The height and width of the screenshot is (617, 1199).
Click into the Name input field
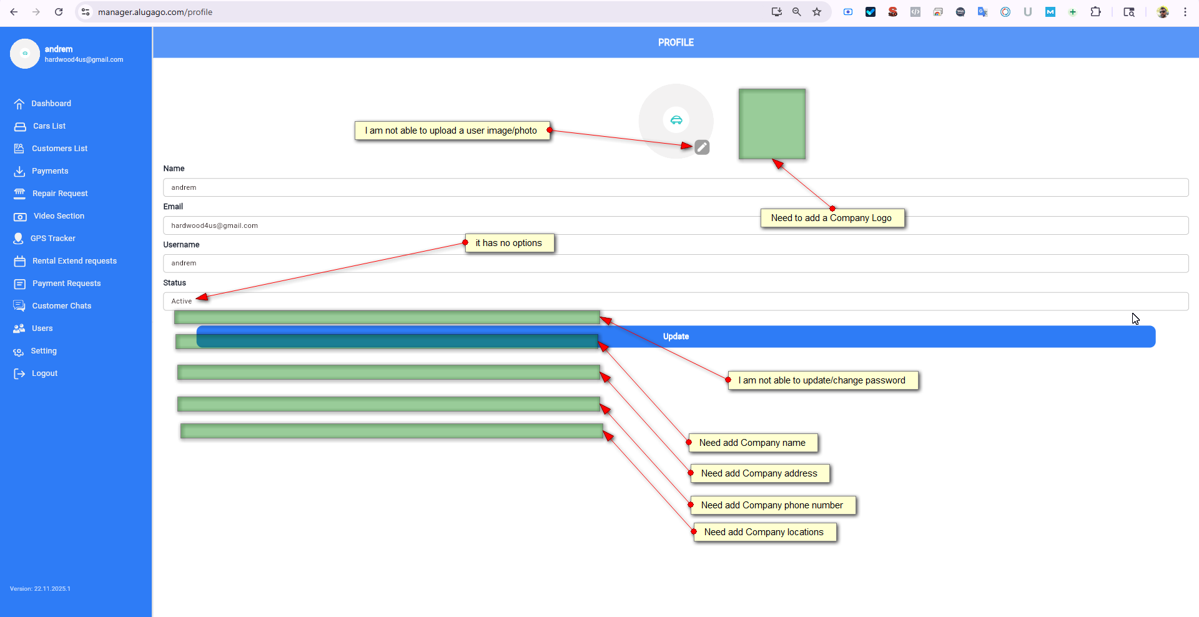(x=674, y=187)
